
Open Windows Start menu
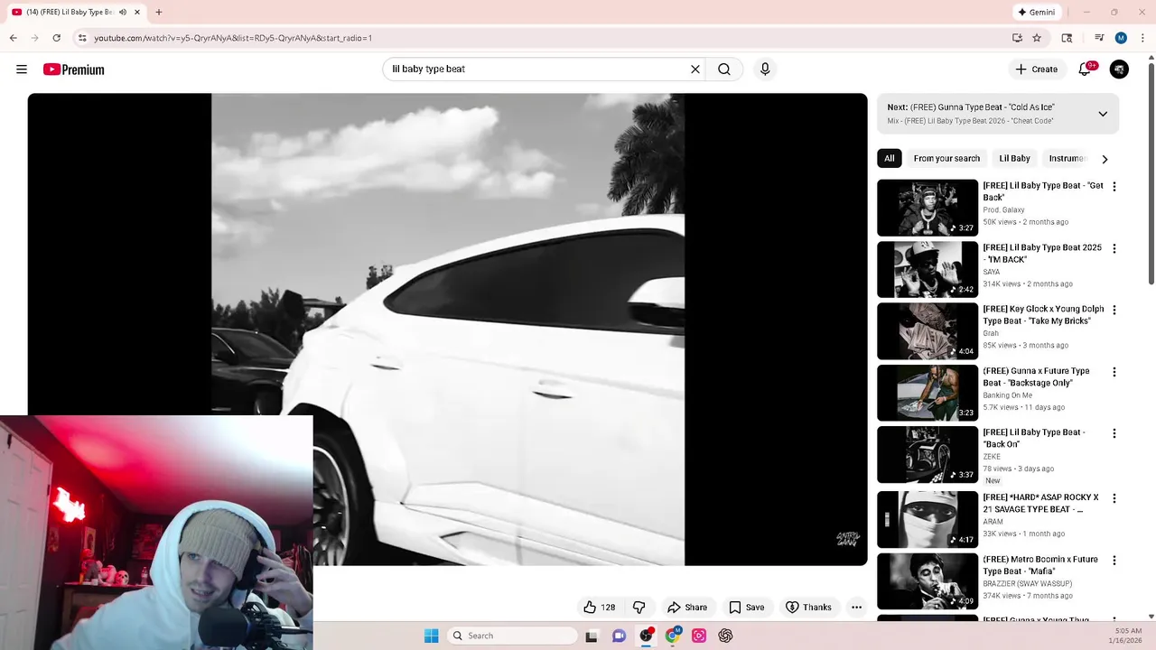point(432,636)
